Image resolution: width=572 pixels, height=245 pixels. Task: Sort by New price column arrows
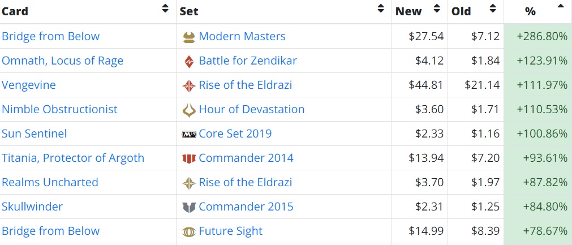(x=437, y=9)
